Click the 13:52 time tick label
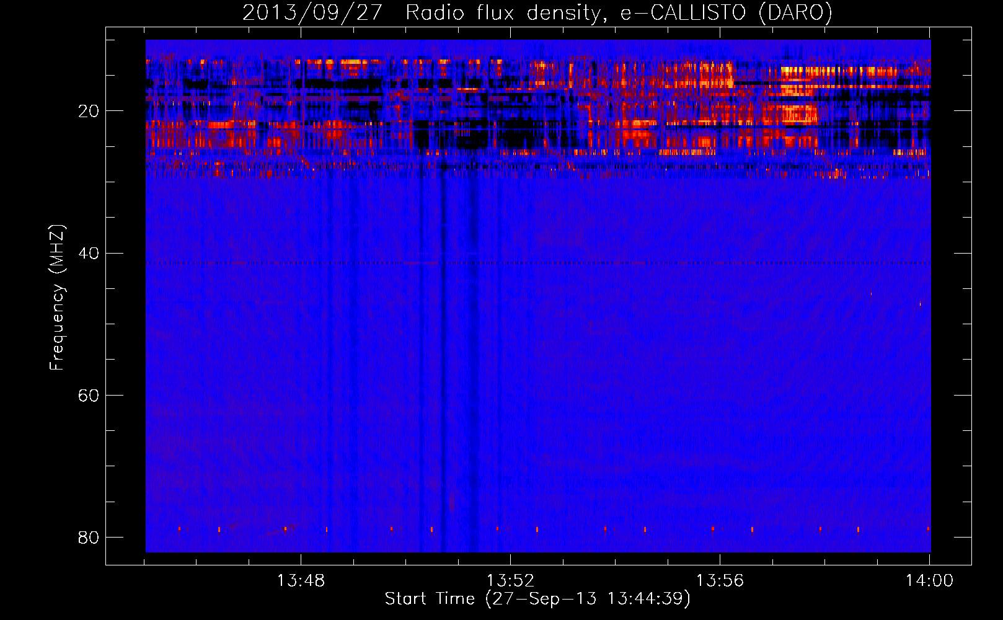 (510, 581)
